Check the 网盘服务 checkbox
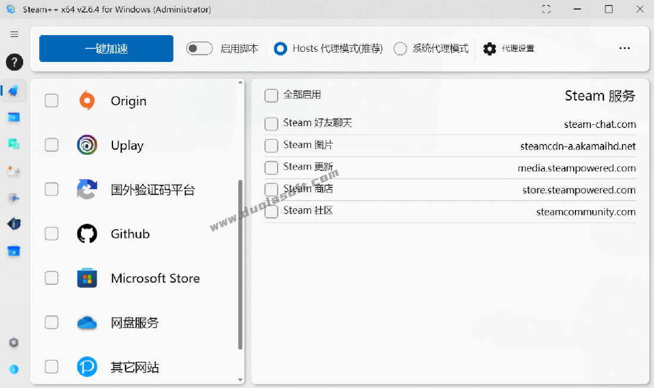This screenshot has height=388, width=654. (51, 323)
